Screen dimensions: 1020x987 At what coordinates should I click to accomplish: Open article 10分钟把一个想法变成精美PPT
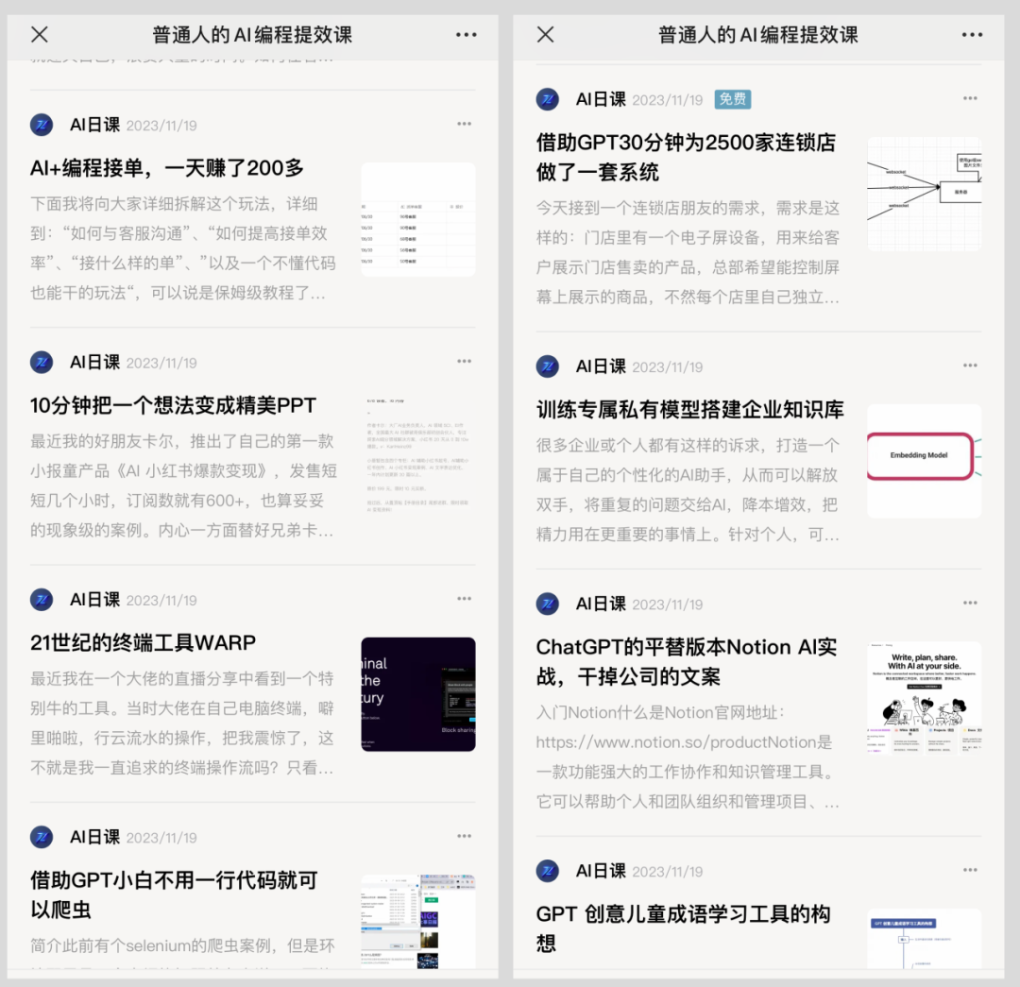[173, 405]
